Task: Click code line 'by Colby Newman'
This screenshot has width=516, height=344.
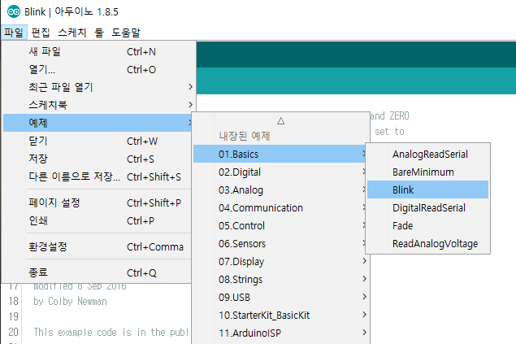Action: click(70, 301)
